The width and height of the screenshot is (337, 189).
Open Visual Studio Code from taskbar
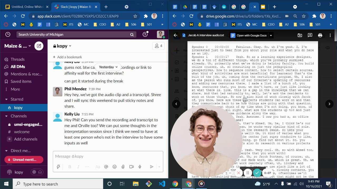tap(162, 184)
